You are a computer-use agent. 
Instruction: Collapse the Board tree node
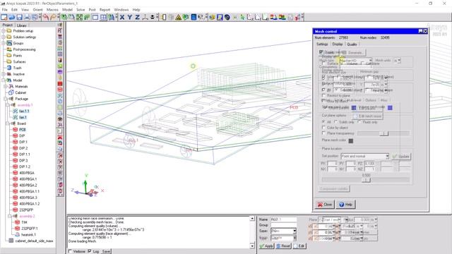[8, 123]
